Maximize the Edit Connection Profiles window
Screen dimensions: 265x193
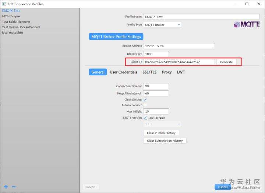[x=247, y=4]
